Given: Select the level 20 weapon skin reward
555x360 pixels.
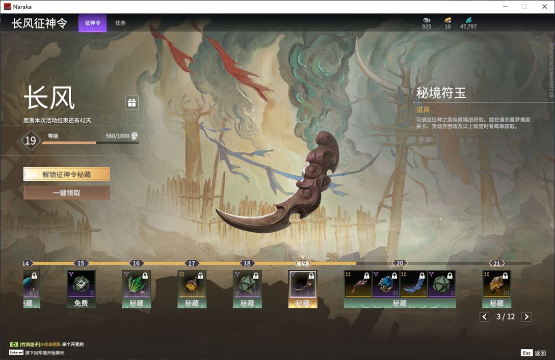Looking at the screenshot, I should tap(358, 284).
